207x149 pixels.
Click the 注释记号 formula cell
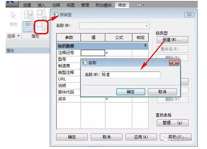(x=119, y=53)
